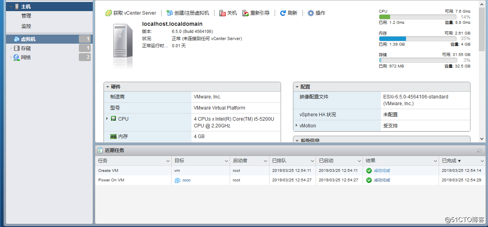
Task: Click the 关机 button
Action: pyautogui.click(x=228, y=13)
